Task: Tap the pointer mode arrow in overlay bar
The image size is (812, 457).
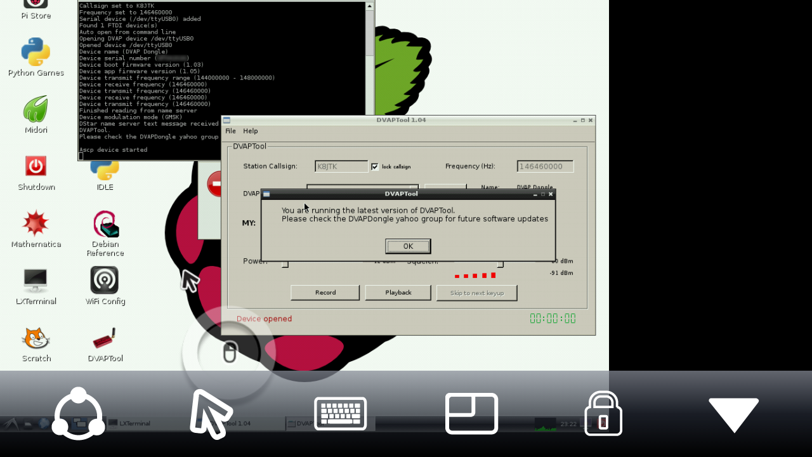Action: [210, 413]
